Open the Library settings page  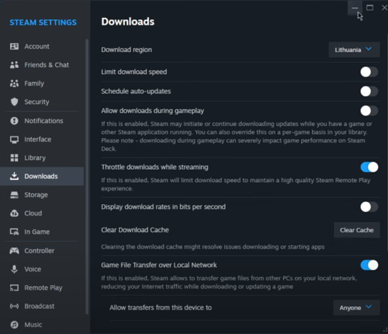coord(35,158)
